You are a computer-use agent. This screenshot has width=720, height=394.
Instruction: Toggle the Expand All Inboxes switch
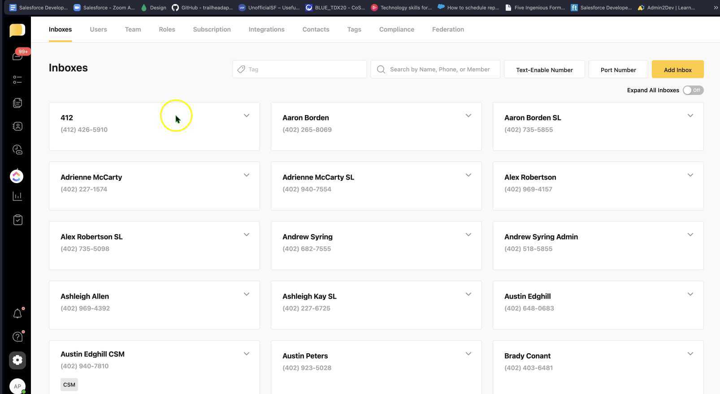coord(693,90)
